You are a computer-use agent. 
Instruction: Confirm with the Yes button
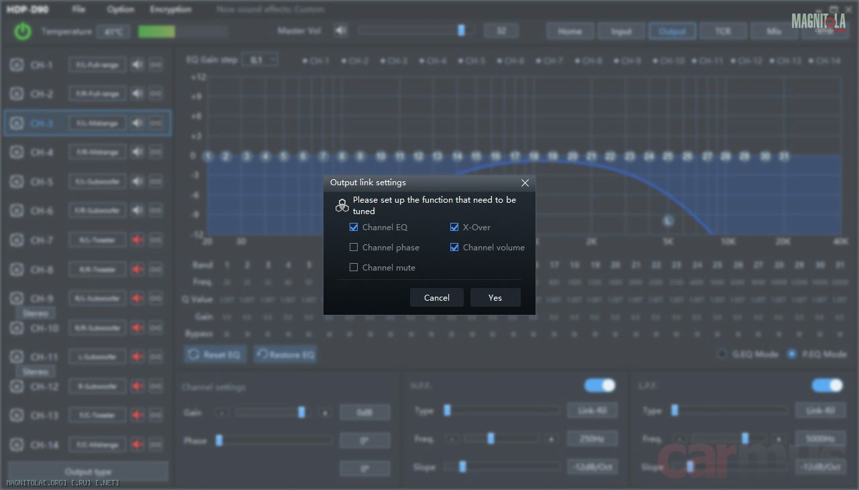(x=495, y=297)
